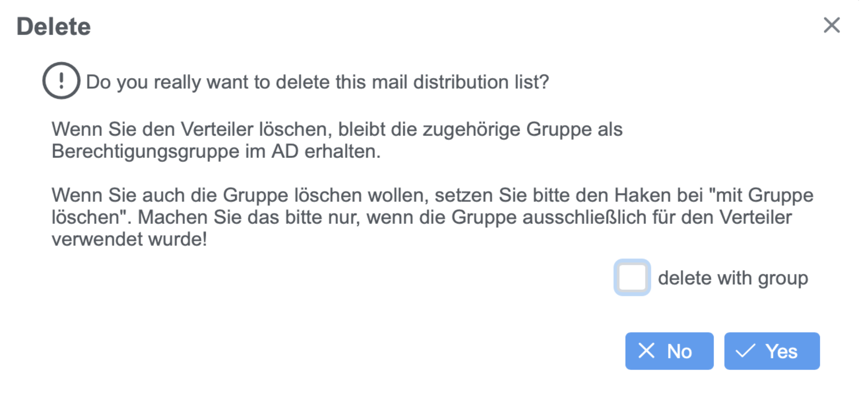Close the Delete dialog with the X
867x394 pixels.
click(831, 25)
